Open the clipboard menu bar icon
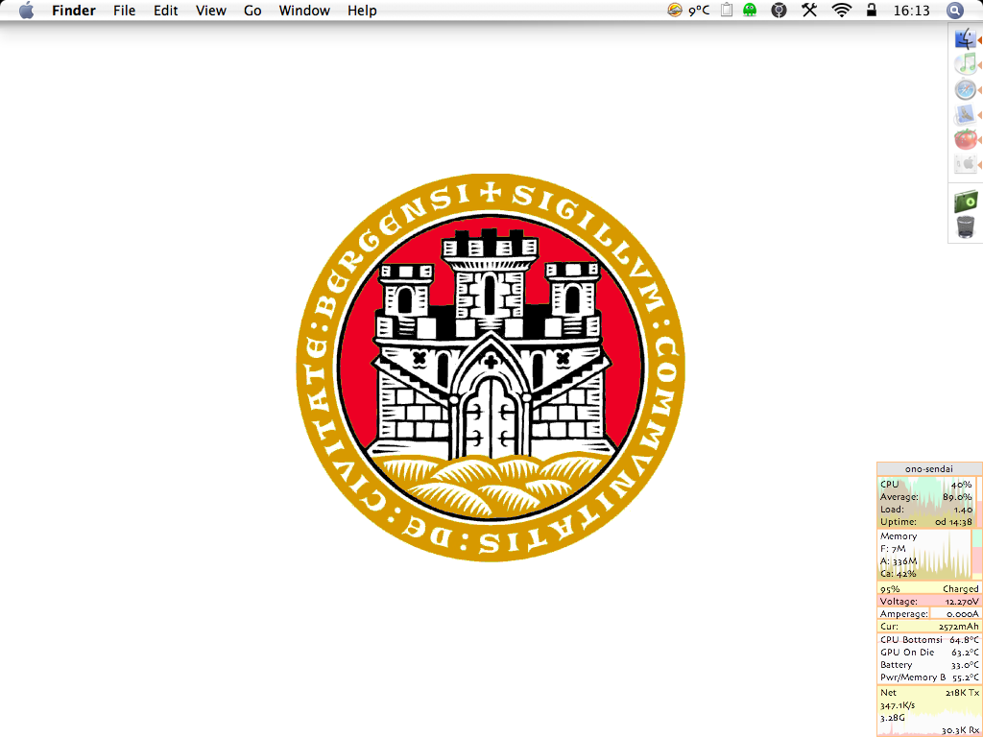 click(x=727, y=10)
